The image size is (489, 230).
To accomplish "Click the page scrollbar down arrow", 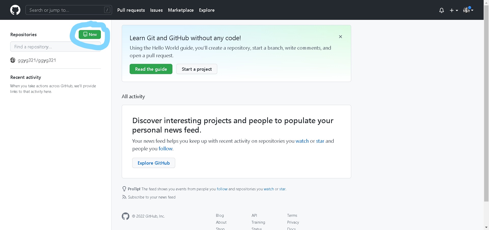I will [486, 227].
